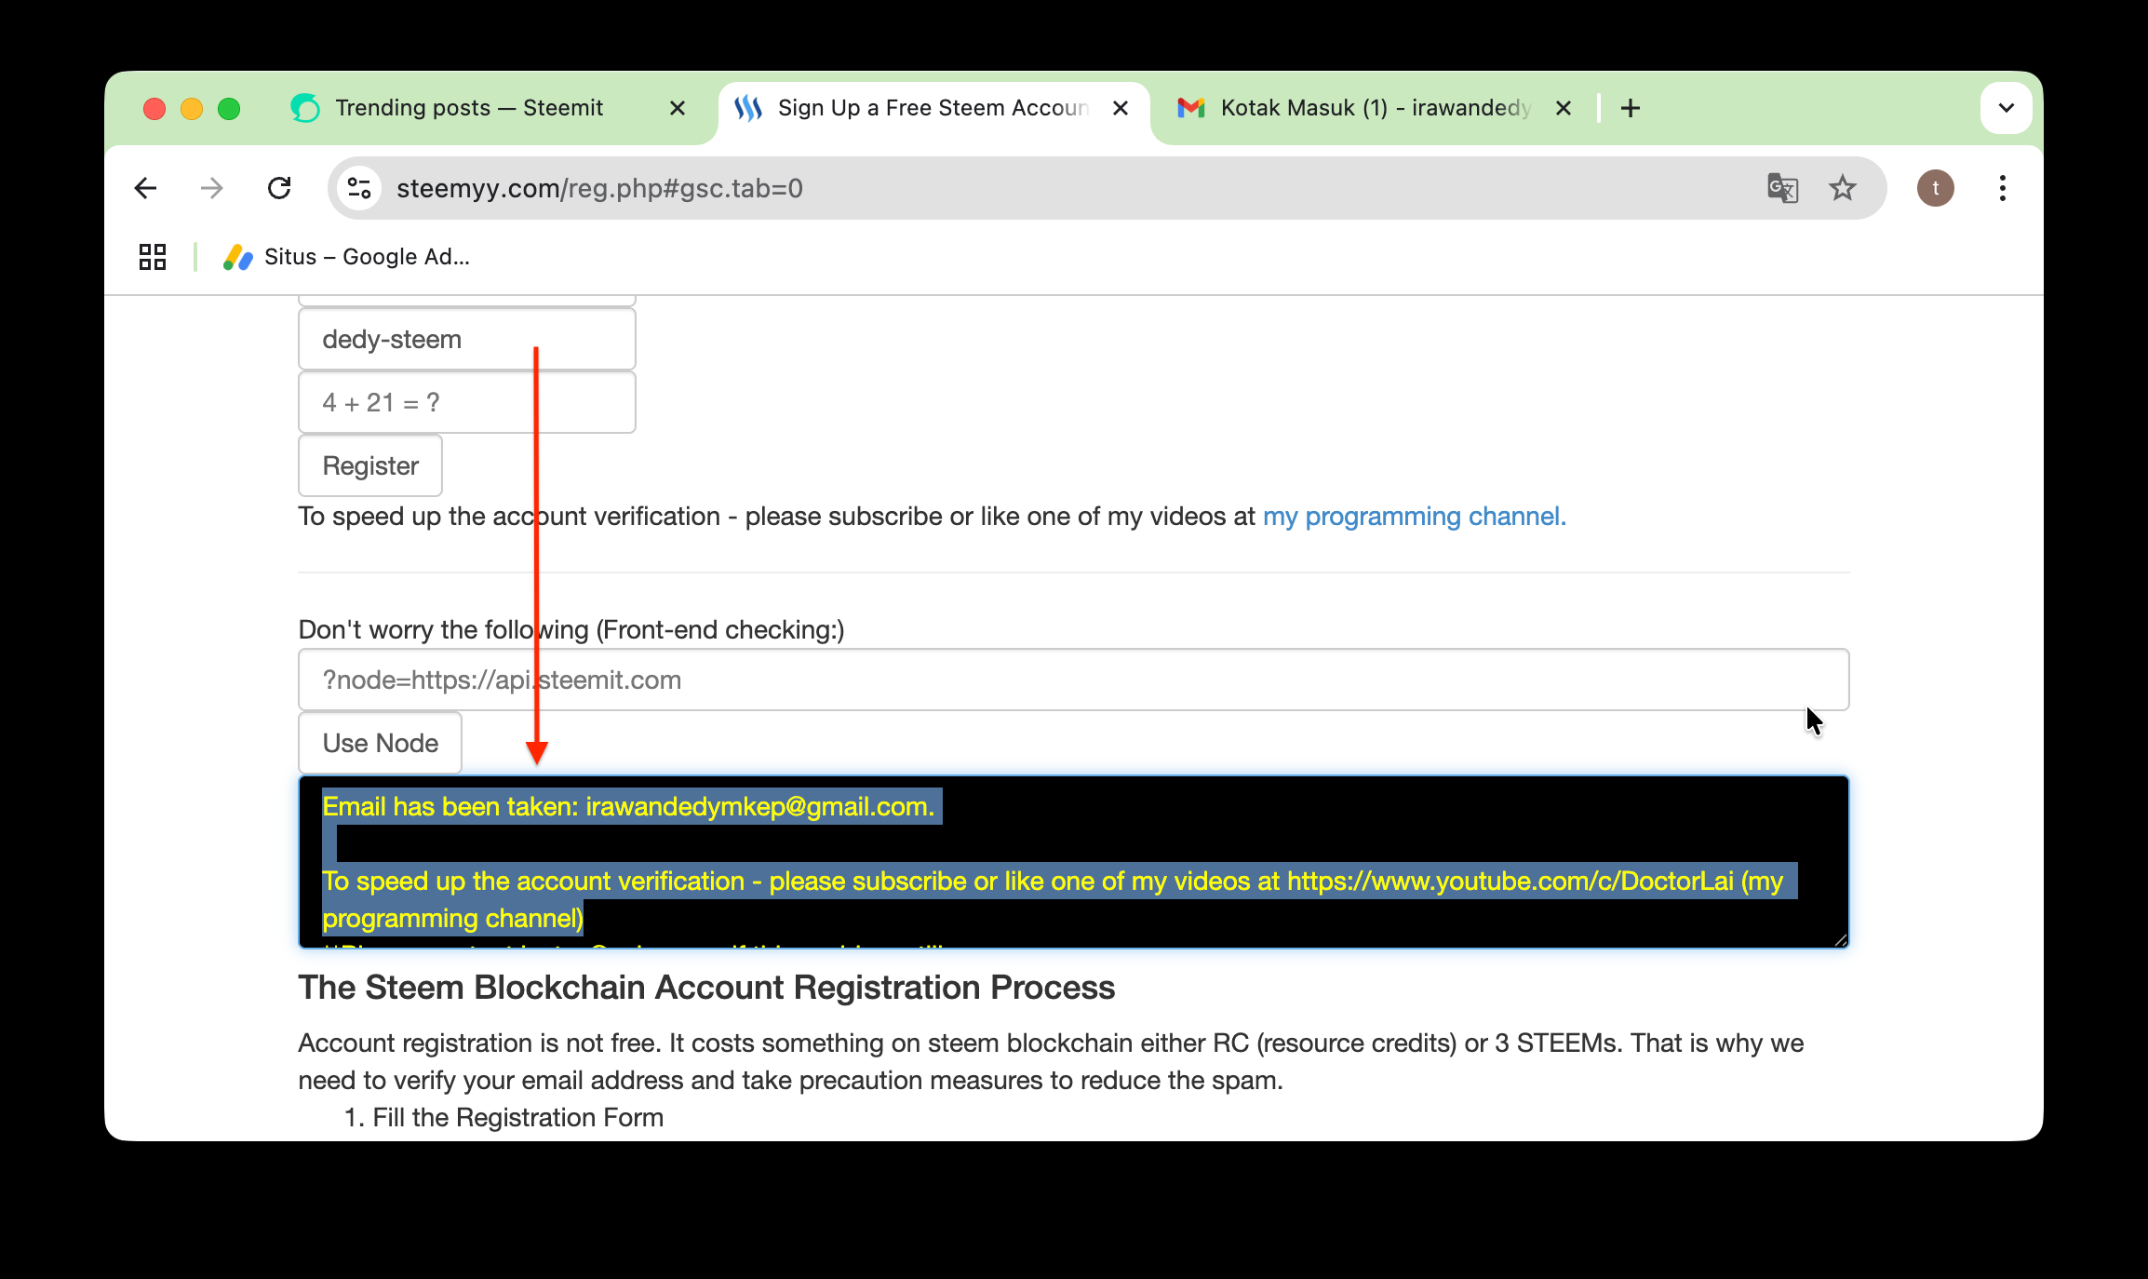Click the Use Node button
The image size is (2148, 1279).
[x=380, y=743]
